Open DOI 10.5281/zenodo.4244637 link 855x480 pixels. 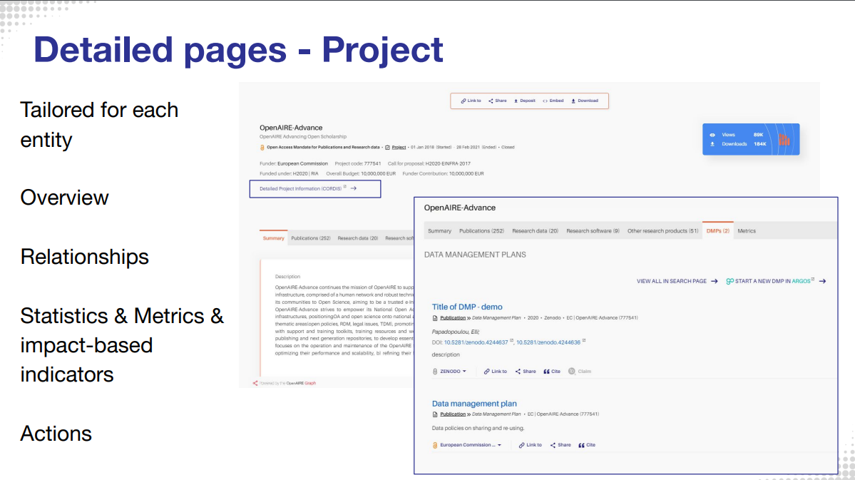tap(476, 342)
